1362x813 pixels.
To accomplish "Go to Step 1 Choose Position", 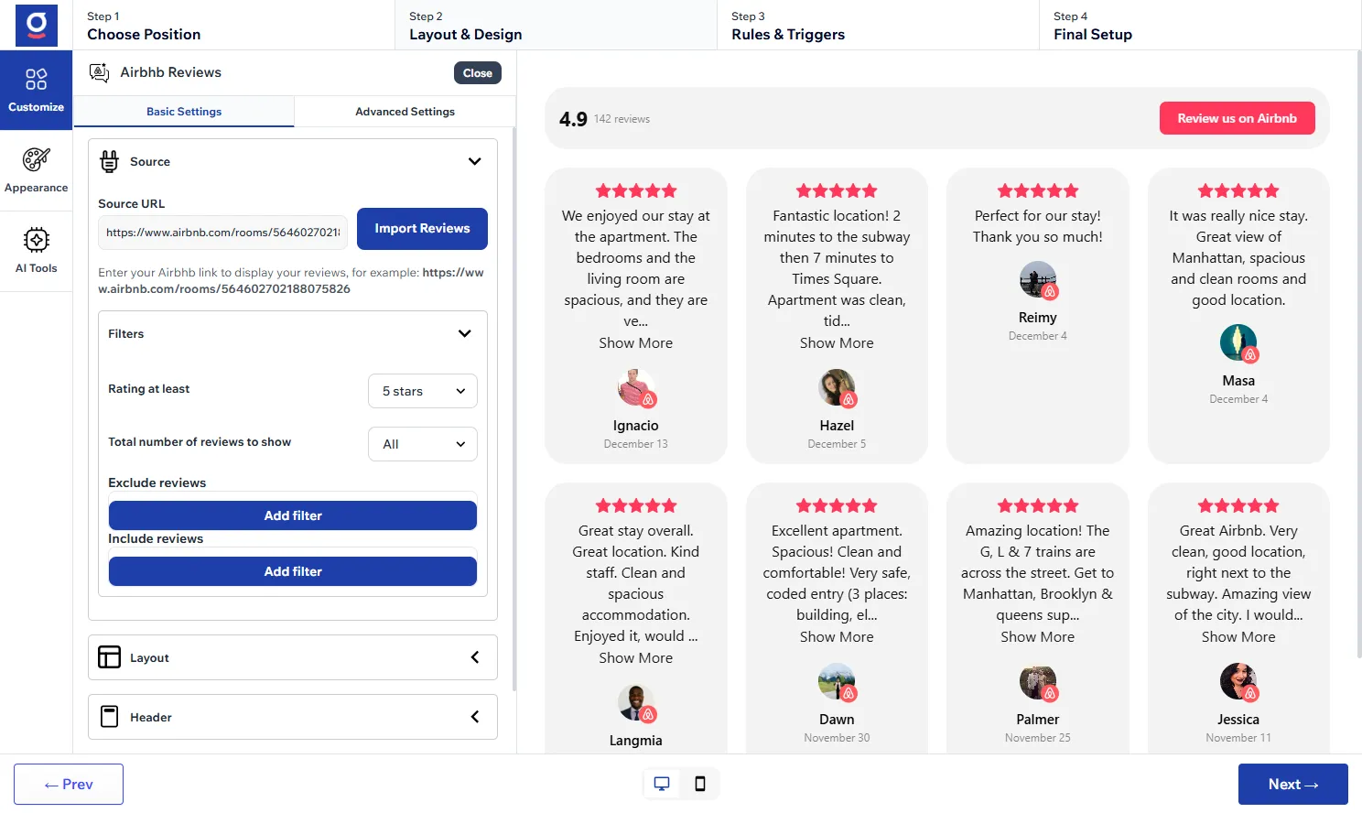I will 233,25.
